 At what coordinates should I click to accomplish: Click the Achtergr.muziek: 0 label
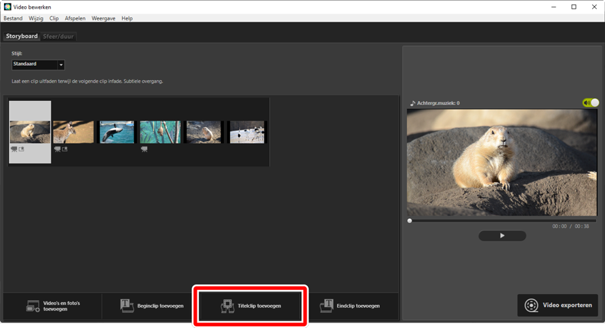pos(438,103)
